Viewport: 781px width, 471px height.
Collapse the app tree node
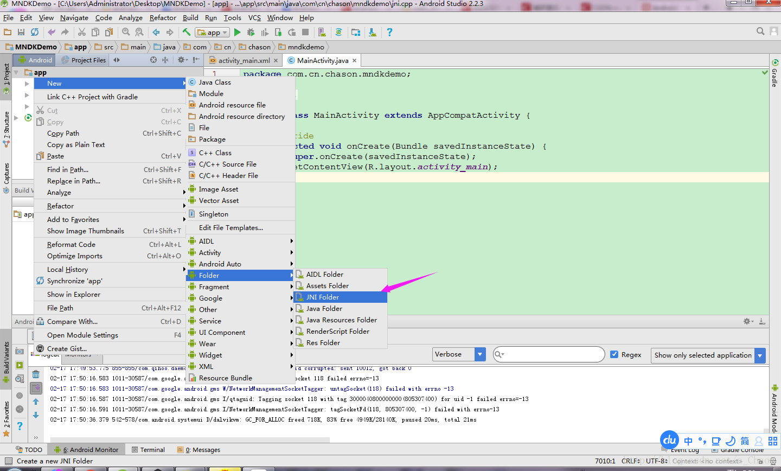point(16,72)
